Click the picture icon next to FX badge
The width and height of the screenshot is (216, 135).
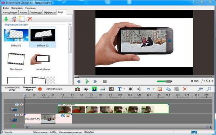(x=68, y=116)
